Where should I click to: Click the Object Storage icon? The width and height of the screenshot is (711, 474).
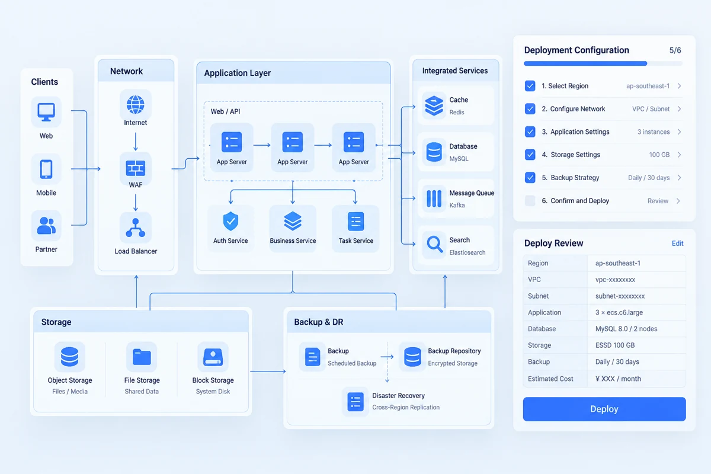click(69, 357)
